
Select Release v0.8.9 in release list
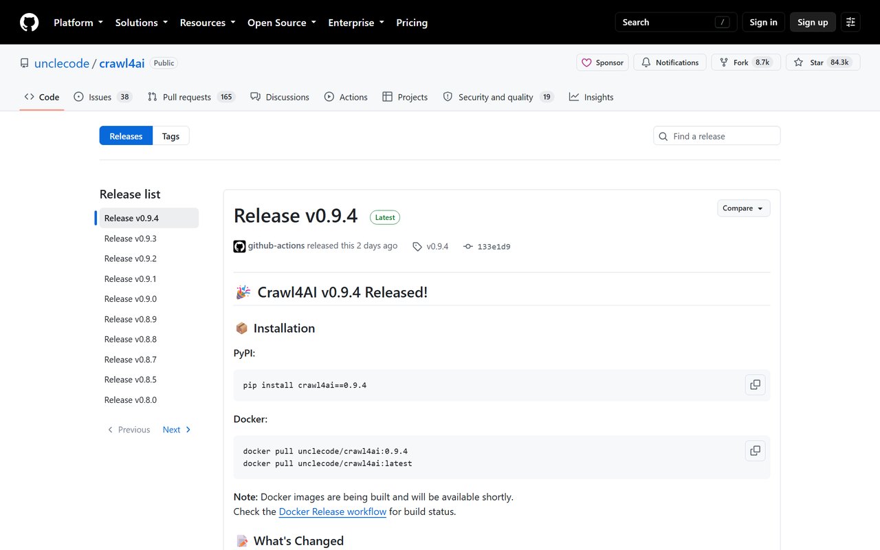pyautogui.click(x=149, y=319)
